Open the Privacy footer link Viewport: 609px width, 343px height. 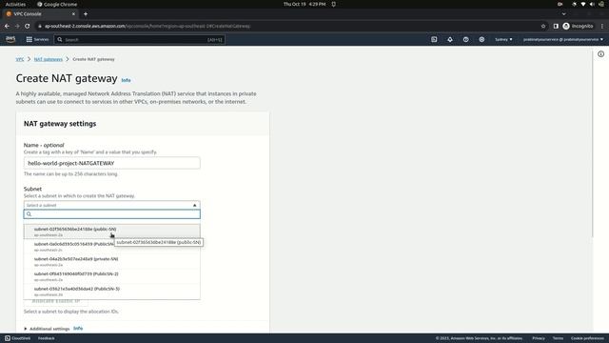pyautogui.click(x=539, y=338)
